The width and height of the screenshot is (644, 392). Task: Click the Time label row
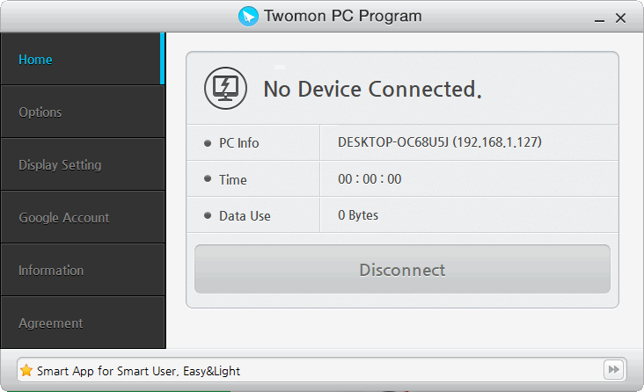[232, 180]
